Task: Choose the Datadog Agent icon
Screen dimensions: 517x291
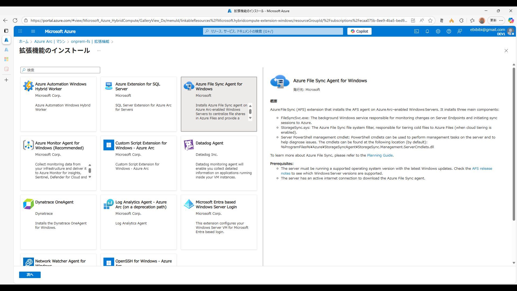Action: point(189,145)
